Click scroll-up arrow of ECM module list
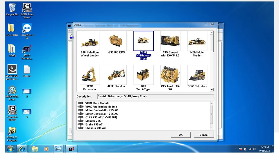 click(212, 103)
